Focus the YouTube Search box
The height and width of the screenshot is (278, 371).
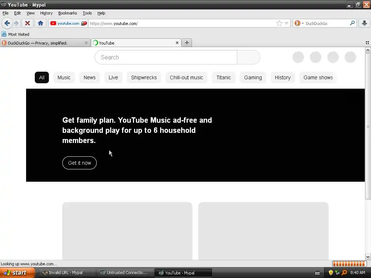166,57
